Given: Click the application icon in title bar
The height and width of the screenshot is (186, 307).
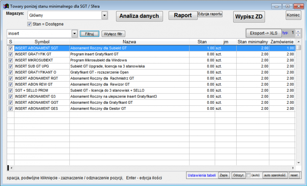Looking at the screenshot, I should click(x=6, y=6).
